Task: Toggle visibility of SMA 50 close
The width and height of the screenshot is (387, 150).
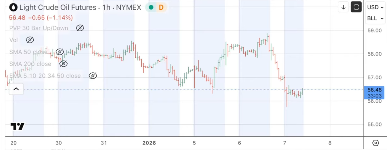Action: tap(60, 52)
